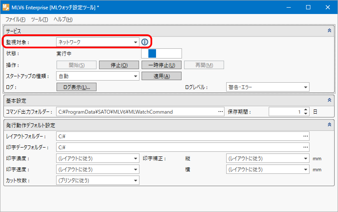
Task: Increase 保存期間 with the up arrow
Action: [x=306, y=110]
